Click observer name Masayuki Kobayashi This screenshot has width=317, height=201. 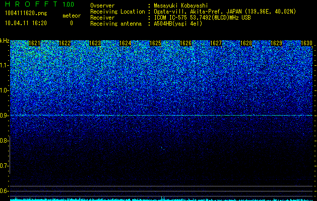click(181, 6)
